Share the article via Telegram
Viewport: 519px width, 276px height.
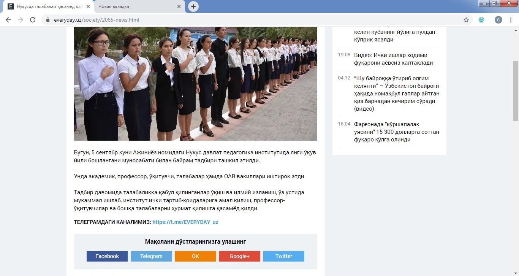point(151,256)
